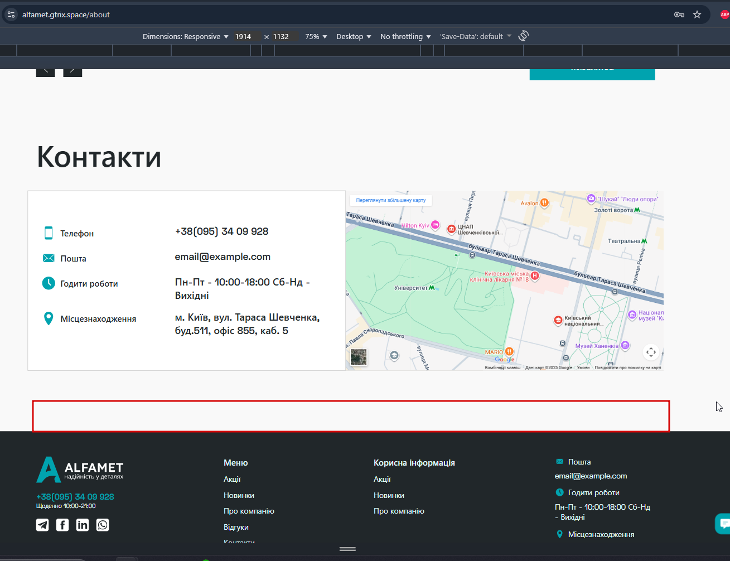Click the Телефон label in contacts card
Screen dimensions: 730x561
[77, 234]
